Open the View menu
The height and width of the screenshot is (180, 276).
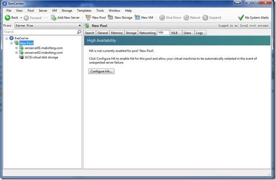coord(19,10)
